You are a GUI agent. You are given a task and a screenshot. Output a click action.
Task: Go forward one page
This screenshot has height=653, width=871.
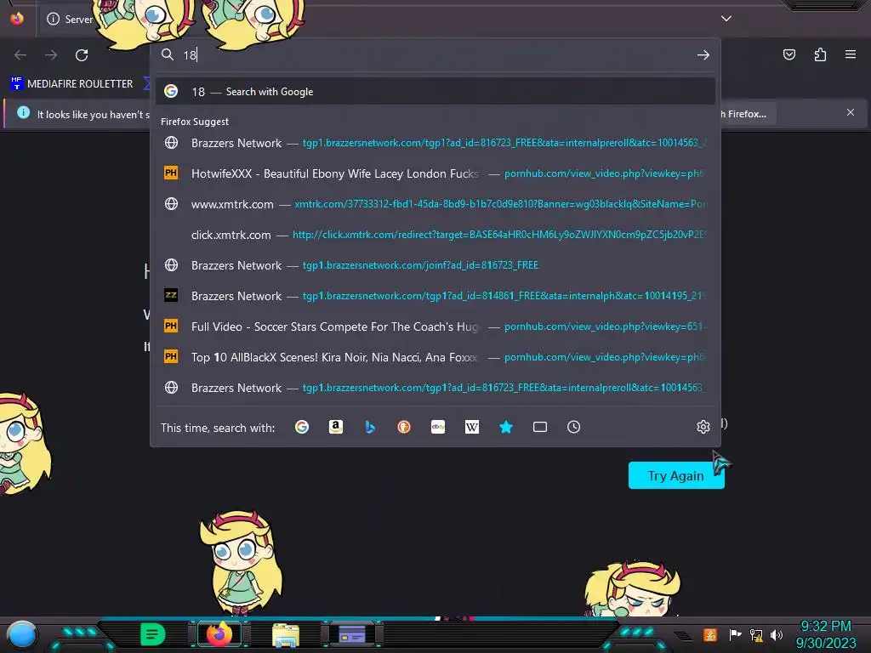coord(51,55)
